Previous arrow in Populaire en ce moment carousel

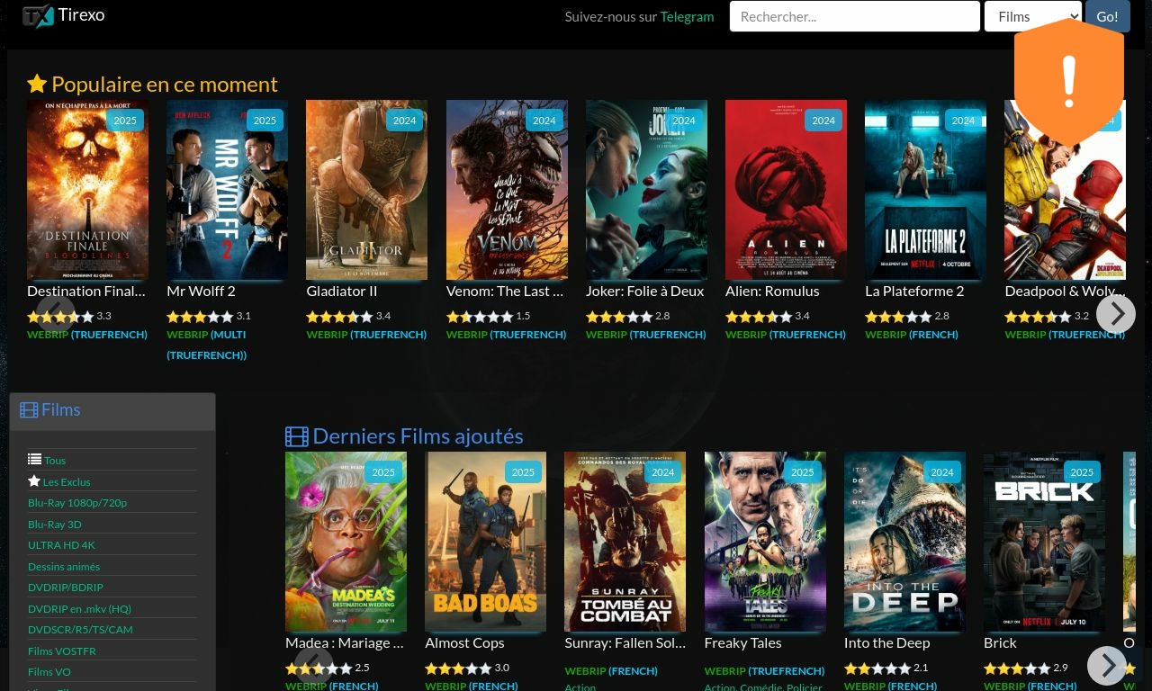click(56, 314)
